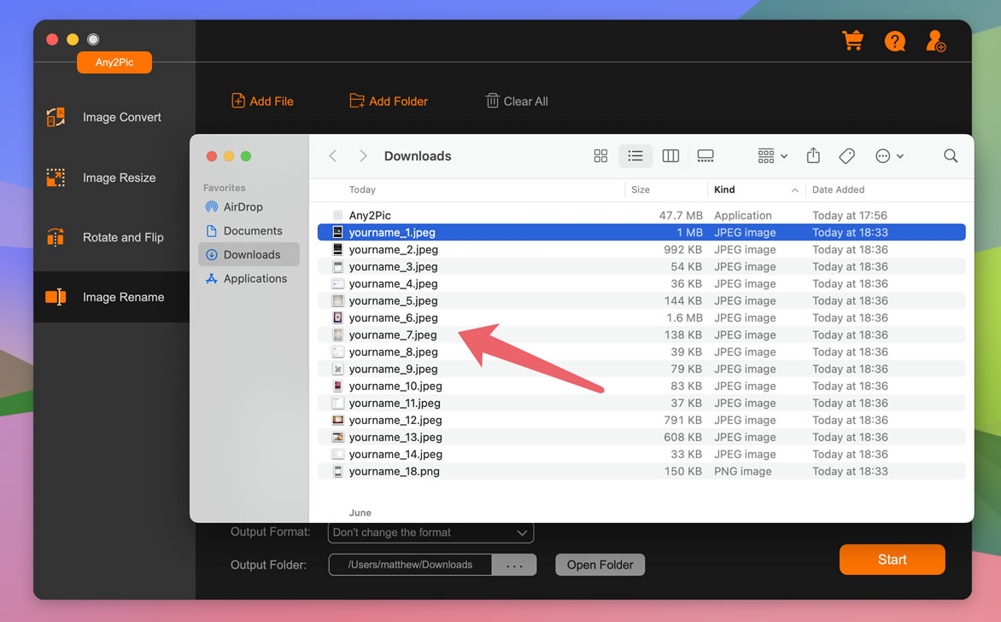Open search in the file dialog

pos(951,156)
